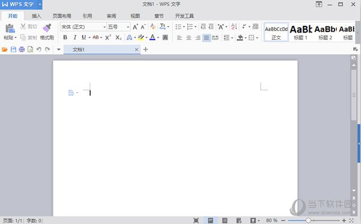Image resolution: width=361 pixels, height=224 pixels.
Task: Increase font size with A+ icon
Action: (135, 26)
